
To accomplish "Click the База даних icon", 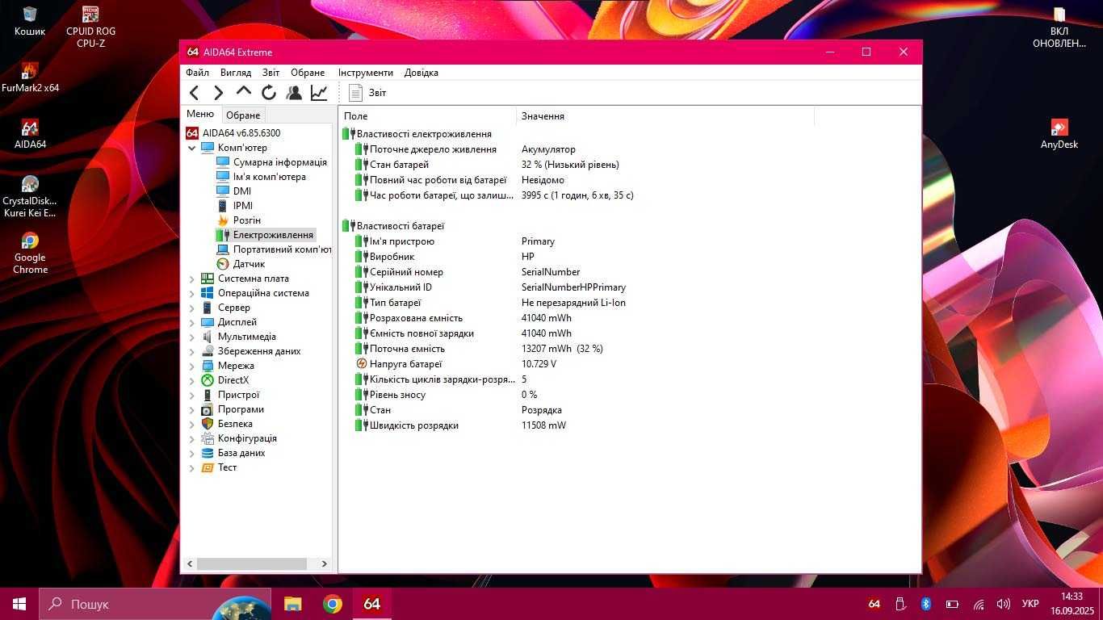I will (208, 453).
